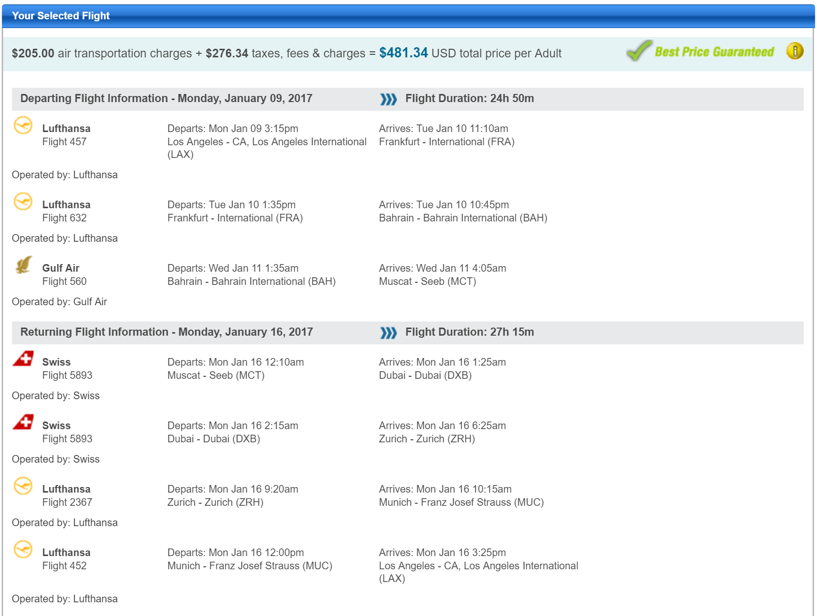Click the Swiss logo for the Dubai to Zurich flight
Viewport: 817px width, 616px height.
click(23, 422)
